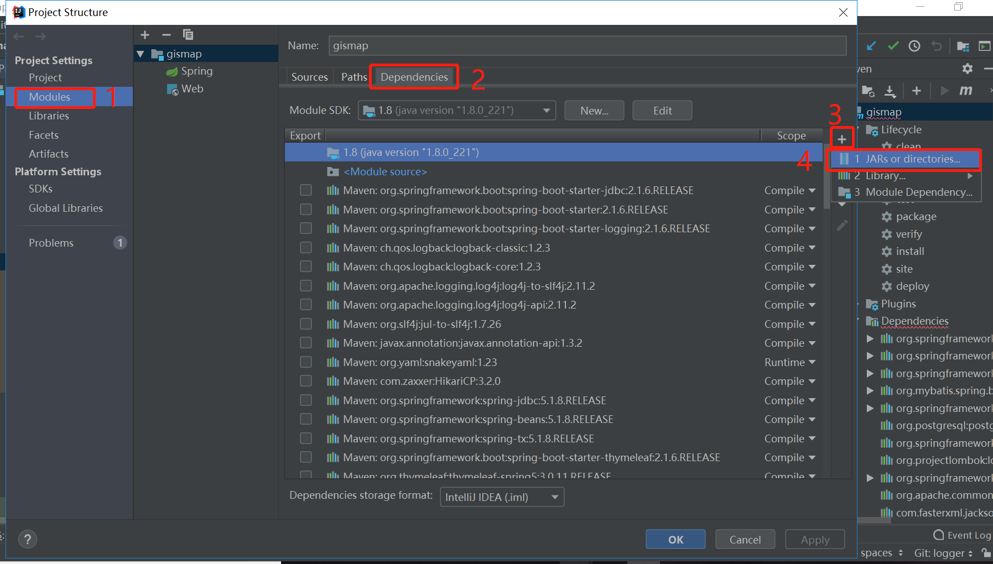Viewport: 993px width, 564px height.
Task: Click the module Name input field
Action: click(588, 46)
